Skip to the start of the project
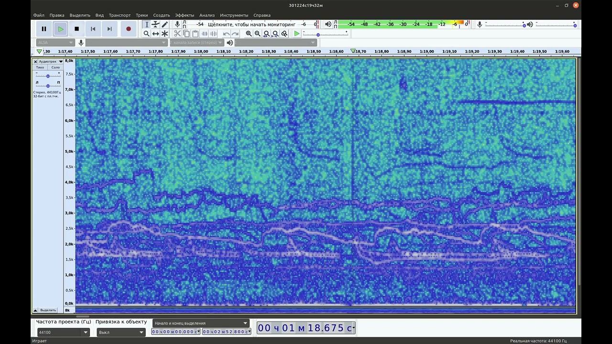612x344 pixels. point(93,29)
